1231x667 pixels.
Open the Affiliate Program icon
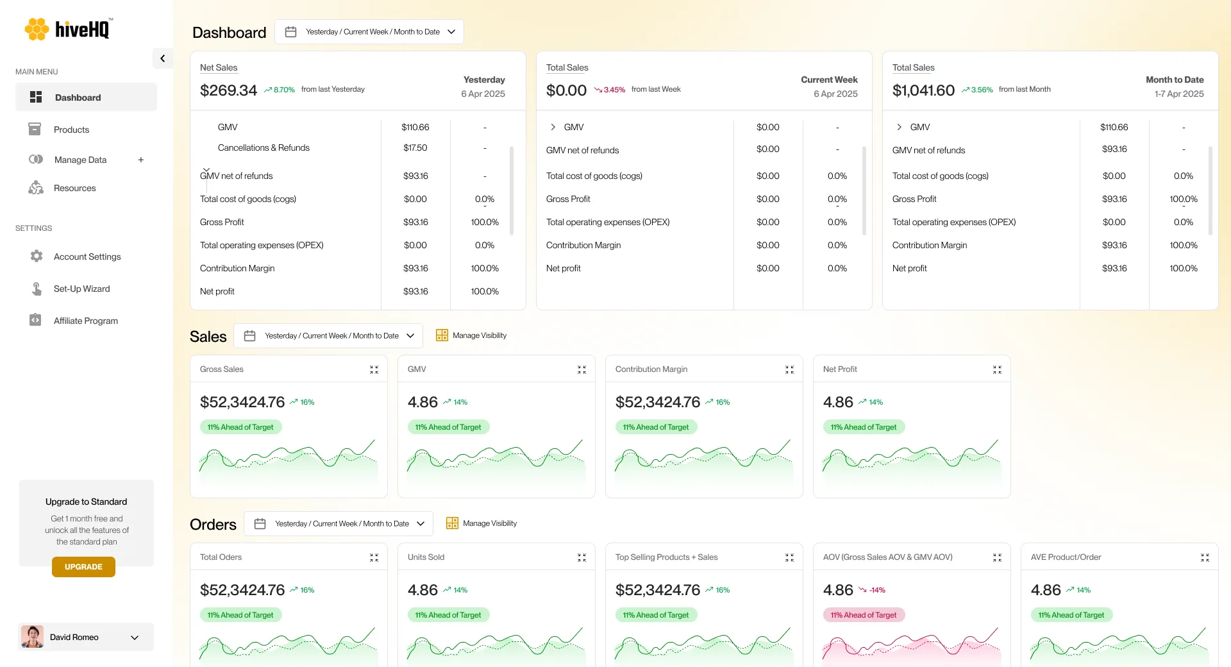click(x=37, y=320)
